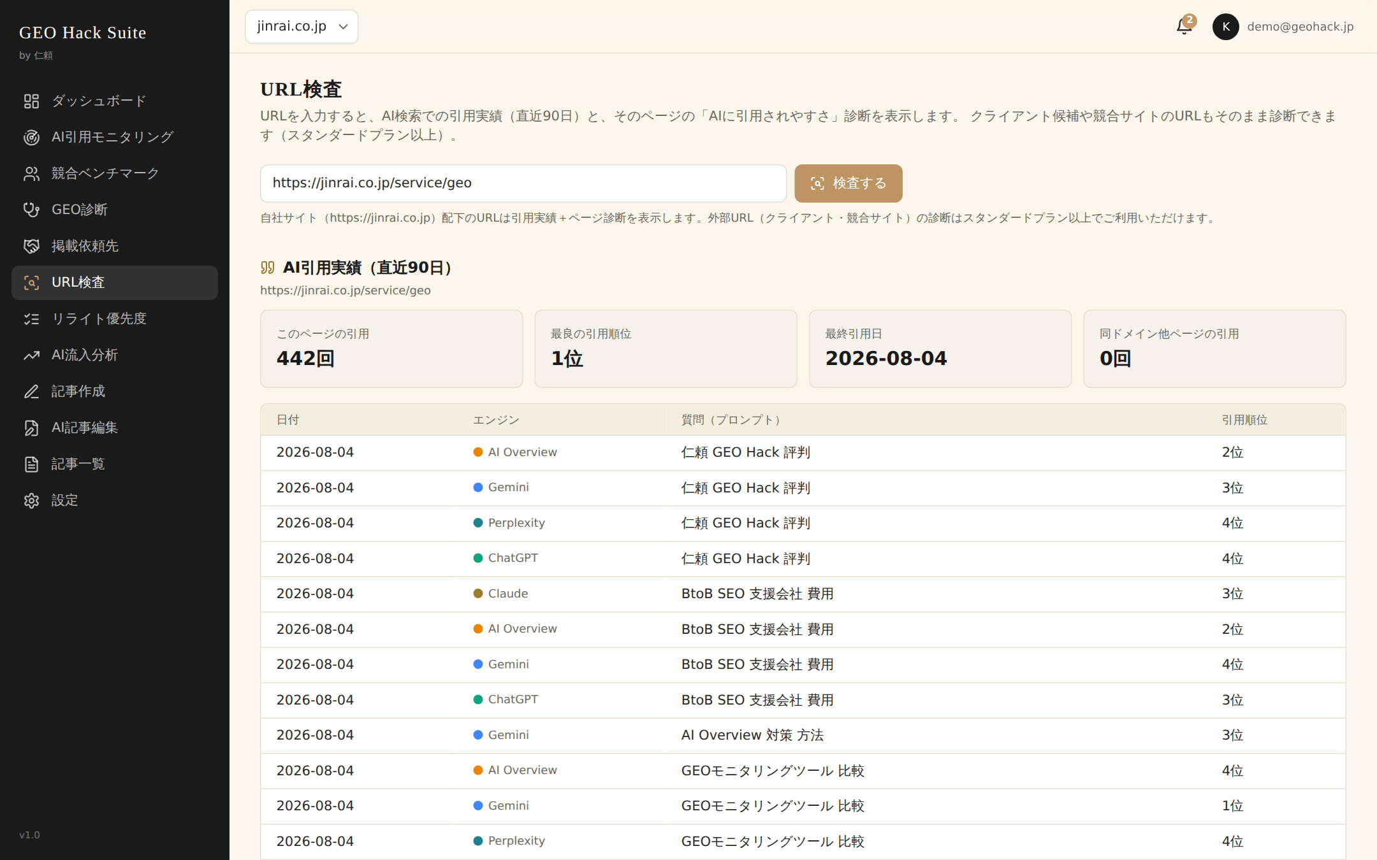
Task: Click Perplexity in the GEOモニタリングツール 比較 row
Action: coord(509,841)
